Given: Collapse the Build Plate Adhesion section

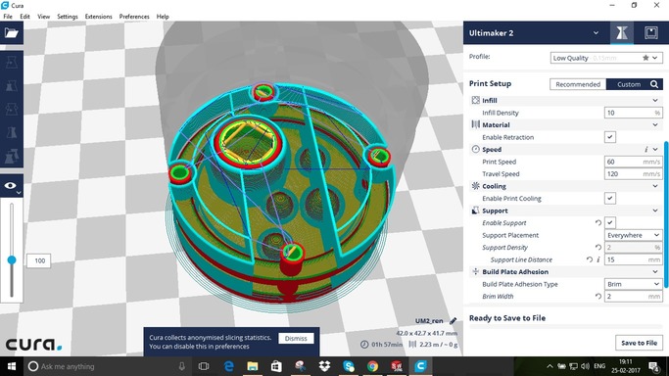Looking at the screenshot, I should point(655,271).
